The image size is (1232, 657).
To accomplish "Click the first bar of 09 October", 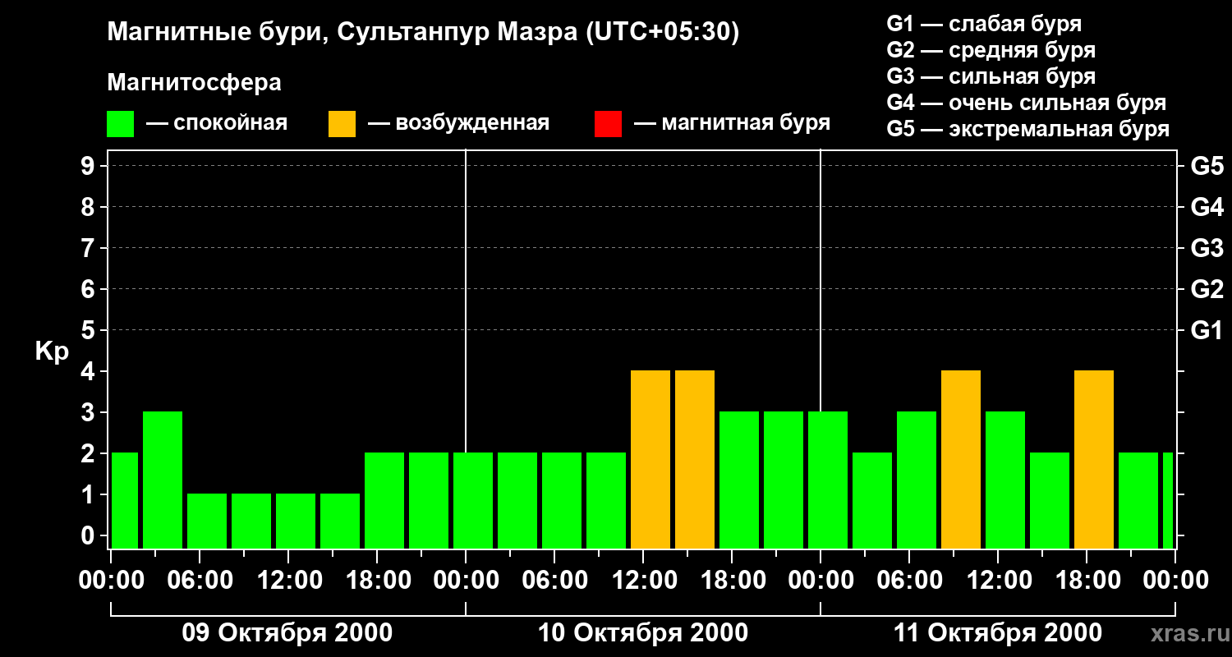I will (x=125, y=500).
